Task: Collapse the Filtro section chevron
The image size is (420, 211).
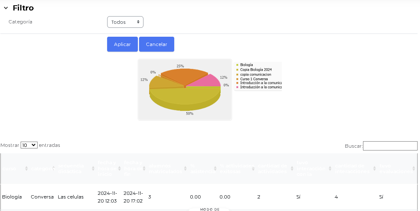Action: [x=6, y=8]
